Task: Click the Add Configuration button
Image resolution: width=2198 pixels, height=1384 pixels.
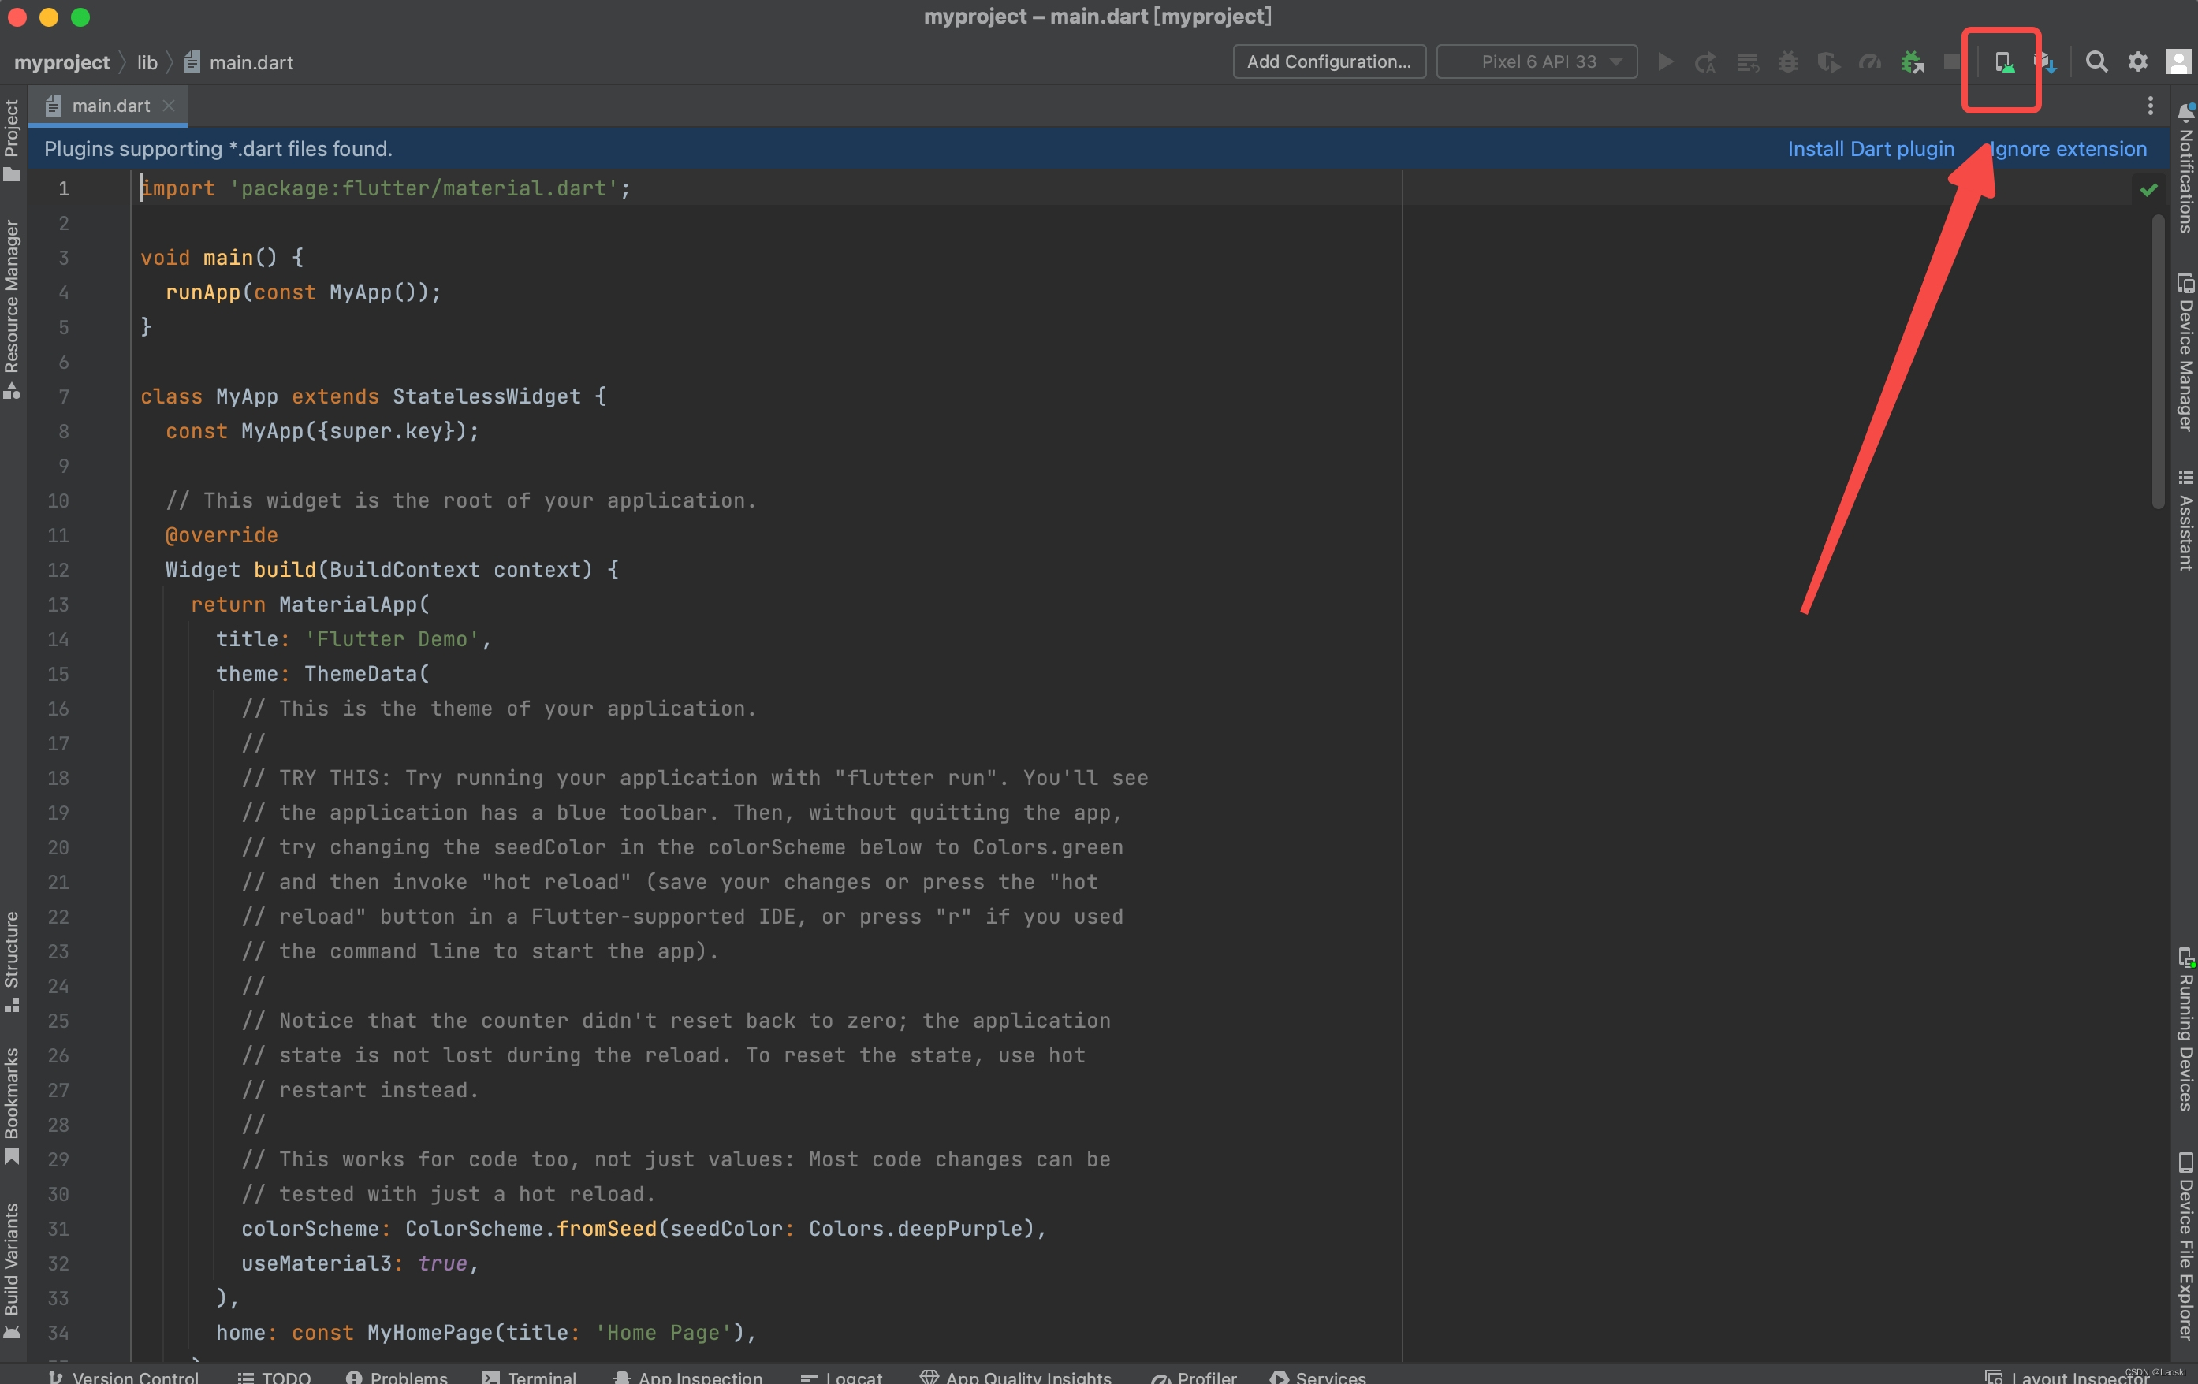Action: pyautogui.click(x=1328, y=62)
